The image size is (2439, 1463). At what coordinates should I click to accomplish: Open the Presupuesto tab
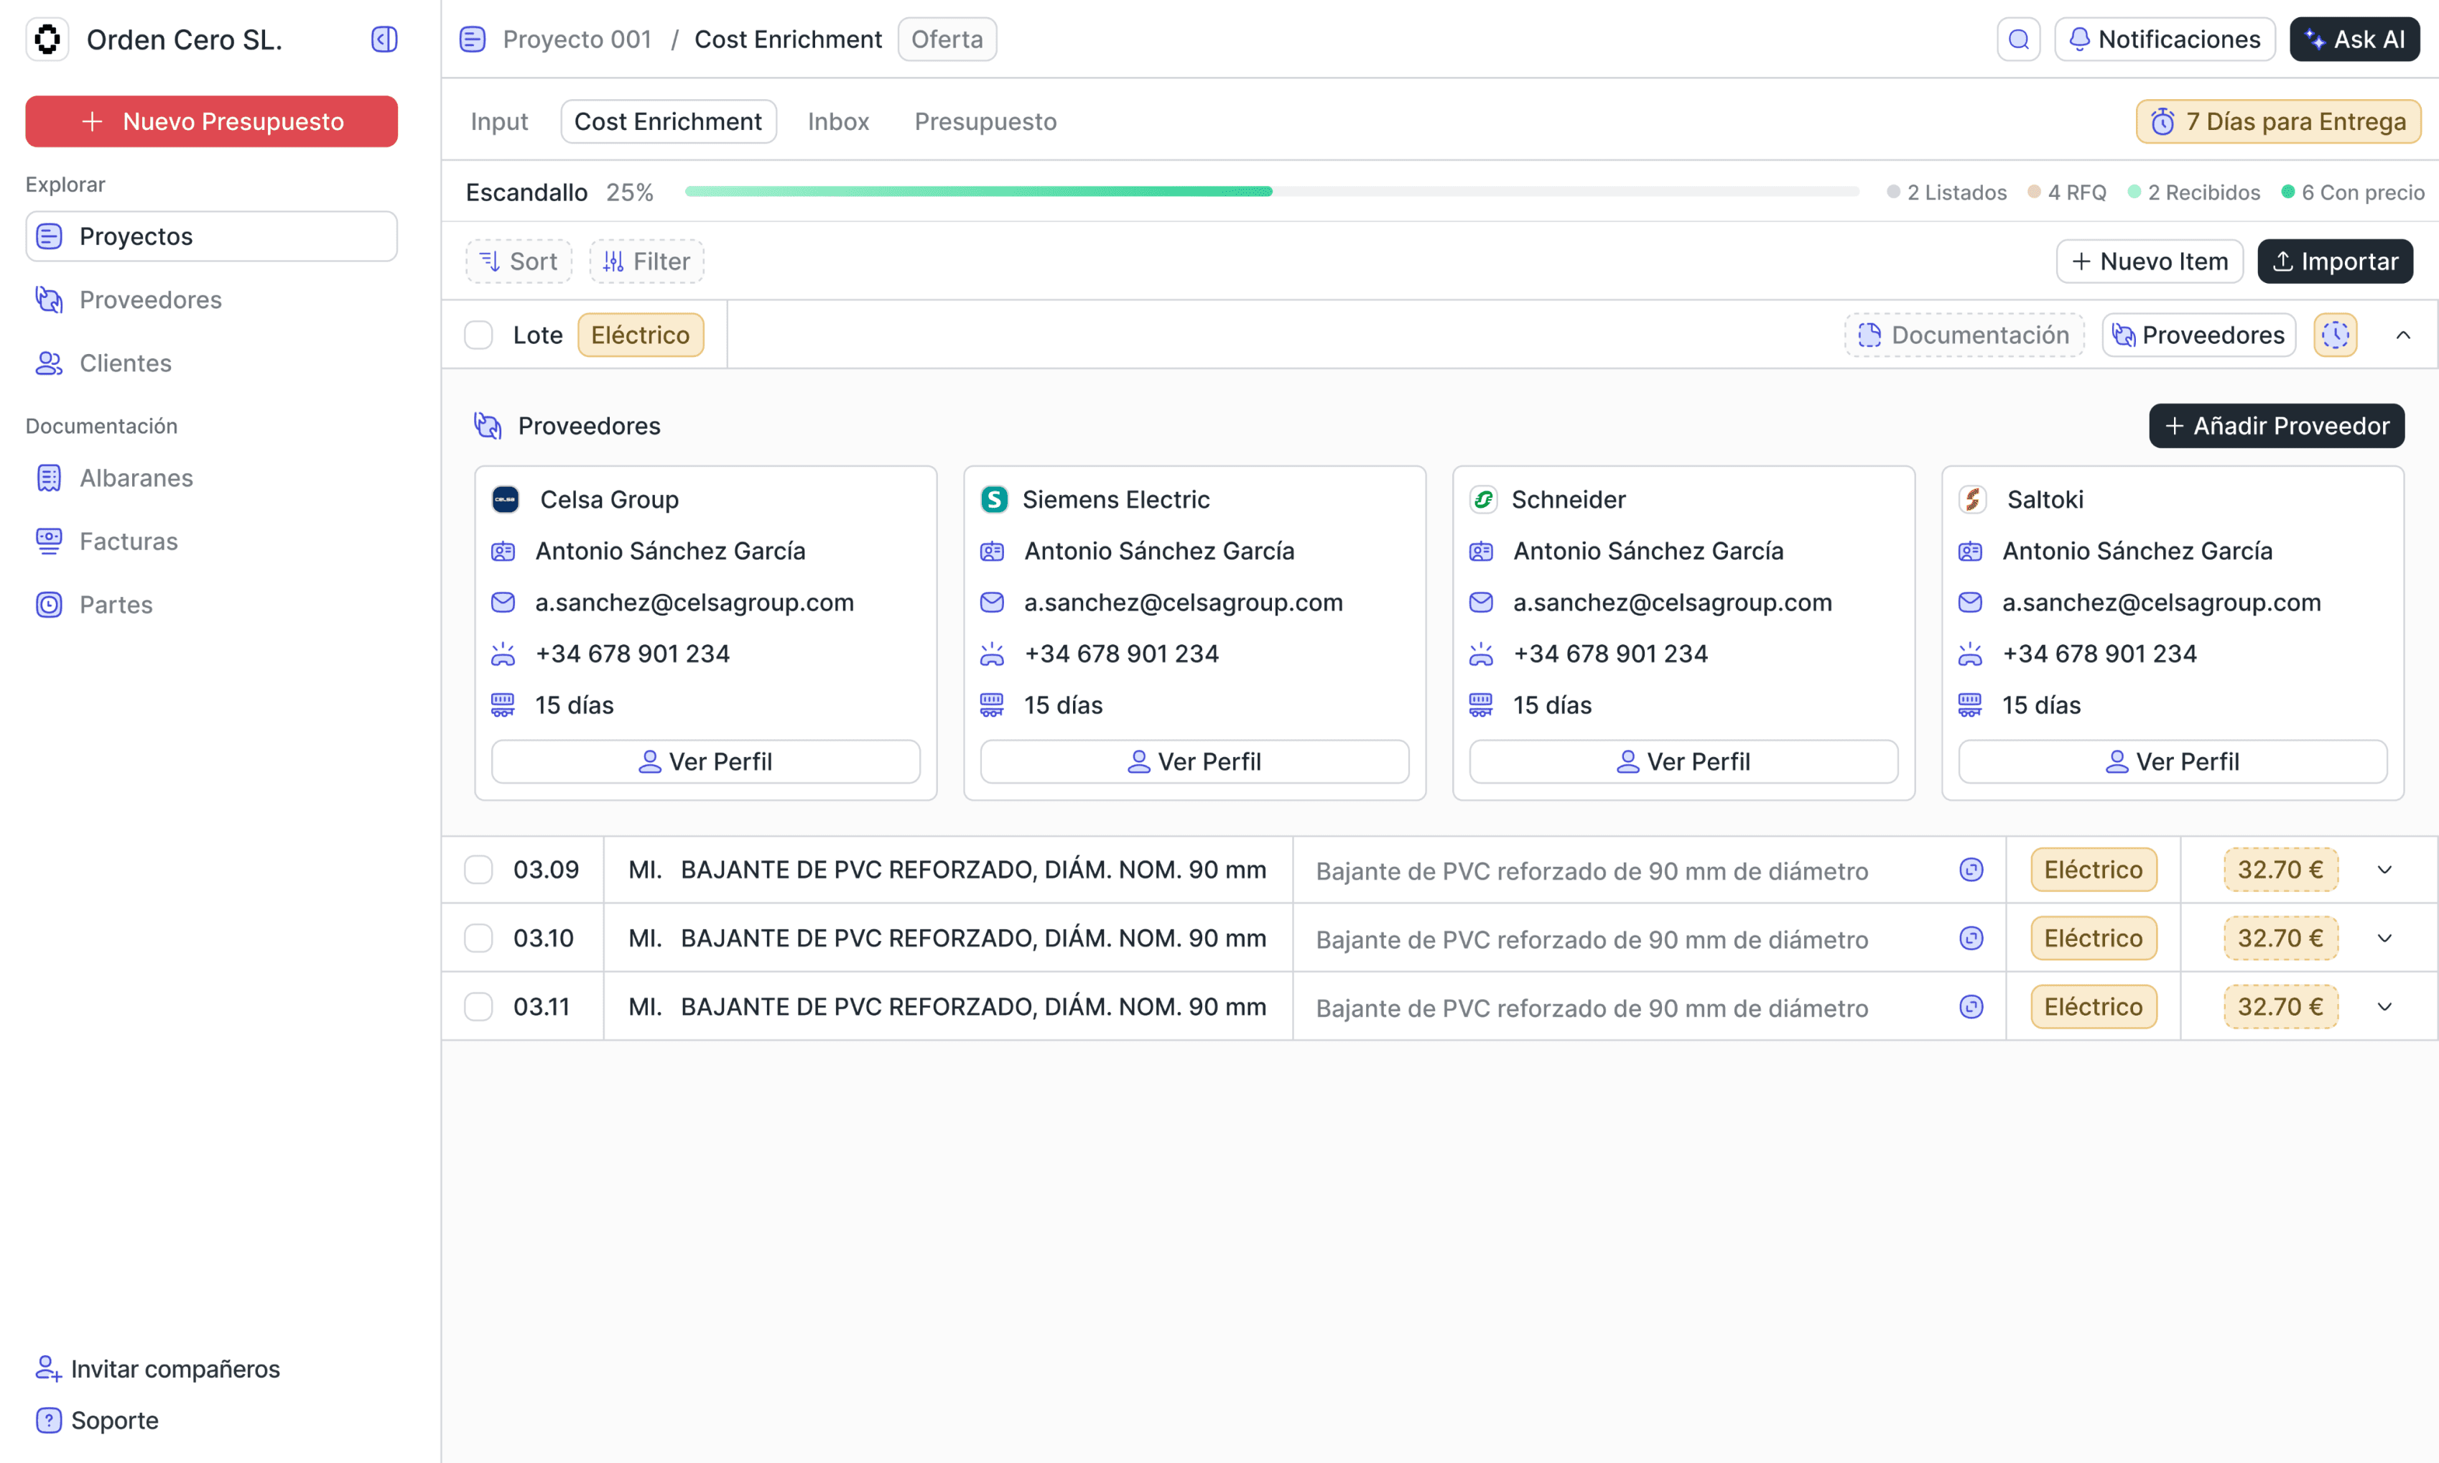point(984,121)
